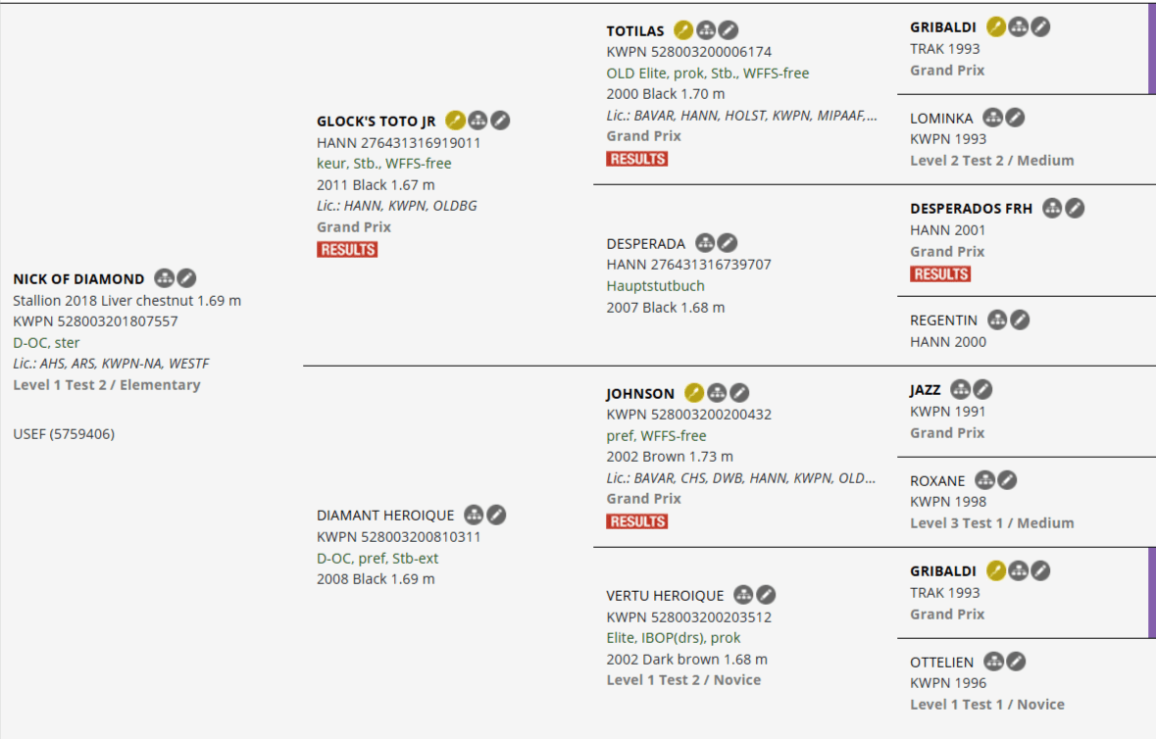Click the edit pencil icon for Diamant Heroique
Image resolution: width=1156 pixels, height=739 pixels.
point(496,515)
